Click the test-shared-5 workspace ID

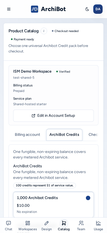pyautogui.click(x=24, y=78)
